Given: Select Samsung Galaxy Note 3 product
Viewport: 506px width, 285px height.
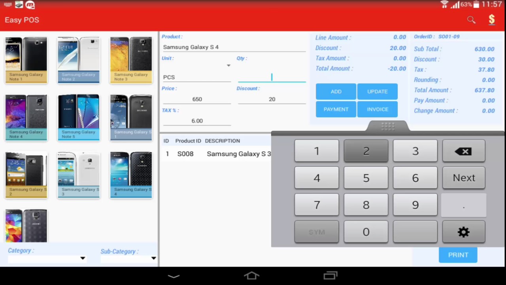Looking at the screenshot, I should (131, 60).
